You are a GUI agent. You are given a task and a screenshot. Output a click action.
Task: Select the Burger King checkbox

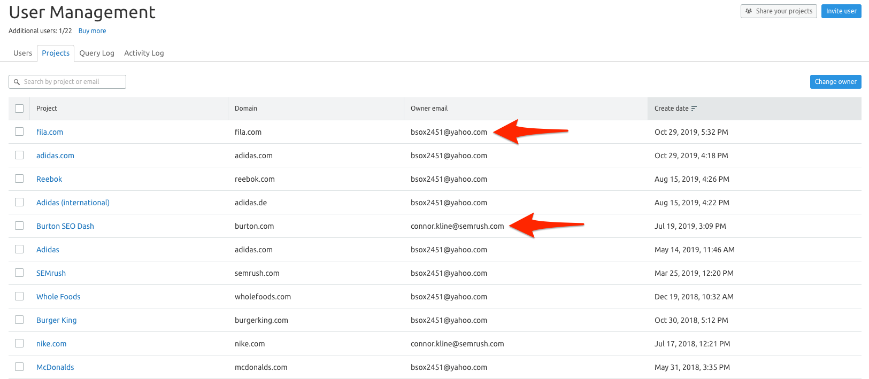[19, 320]
